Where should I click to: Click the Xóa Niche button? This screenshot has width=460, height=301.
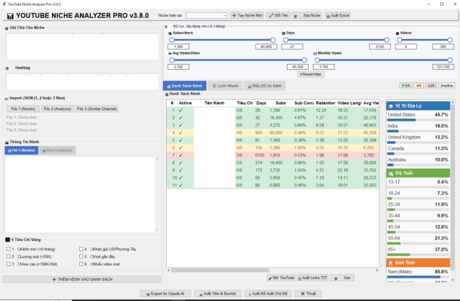(307, 15)
